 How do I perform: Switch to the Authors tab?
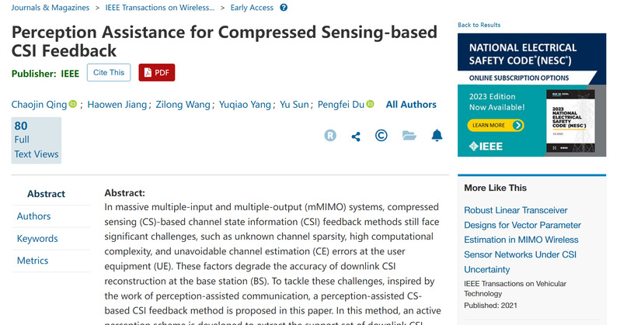(34, 216)
